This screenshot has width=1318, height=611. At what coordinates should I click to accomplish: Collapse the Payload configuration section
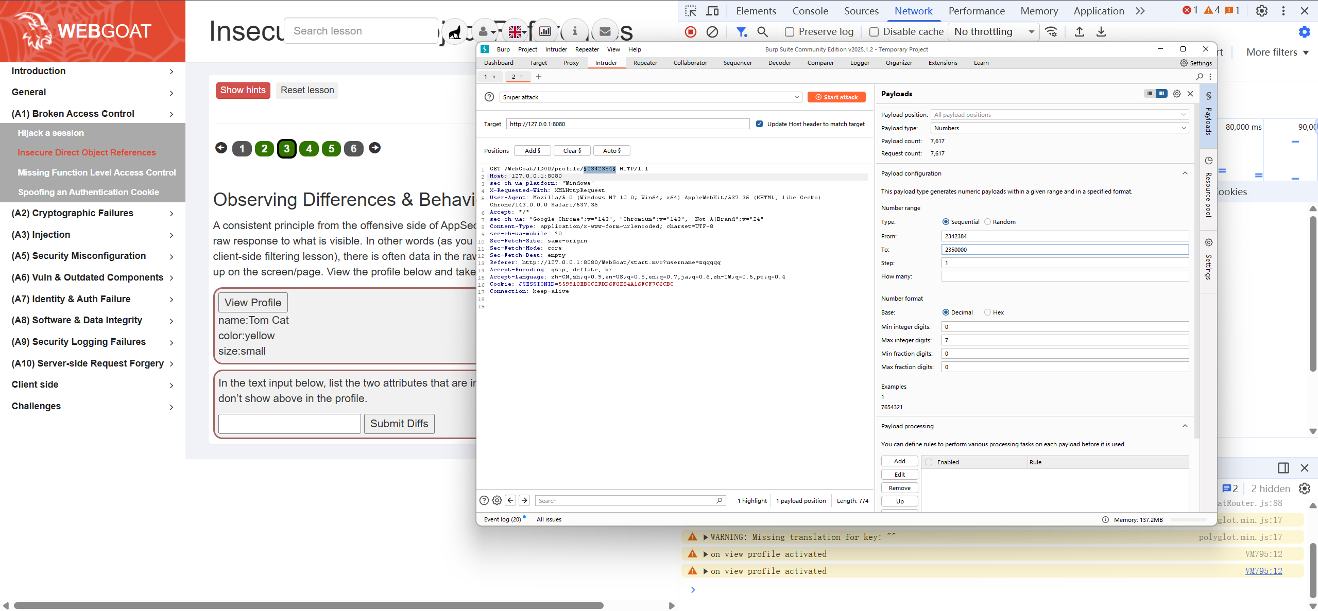tap(1185, 173)
